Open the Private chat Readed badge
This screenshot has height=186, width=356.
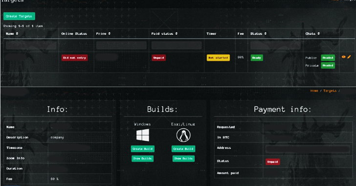coord(328,66)
